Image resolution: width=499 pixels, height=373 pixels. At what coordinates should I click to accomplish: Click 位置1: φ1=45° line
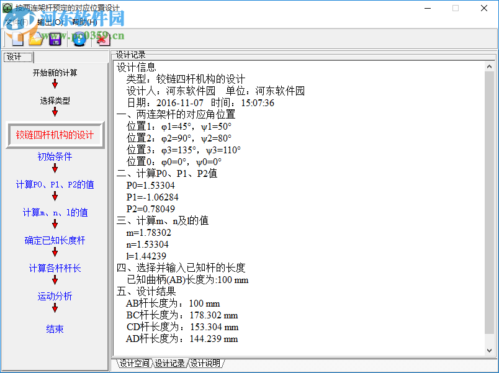tap(179, 127)
